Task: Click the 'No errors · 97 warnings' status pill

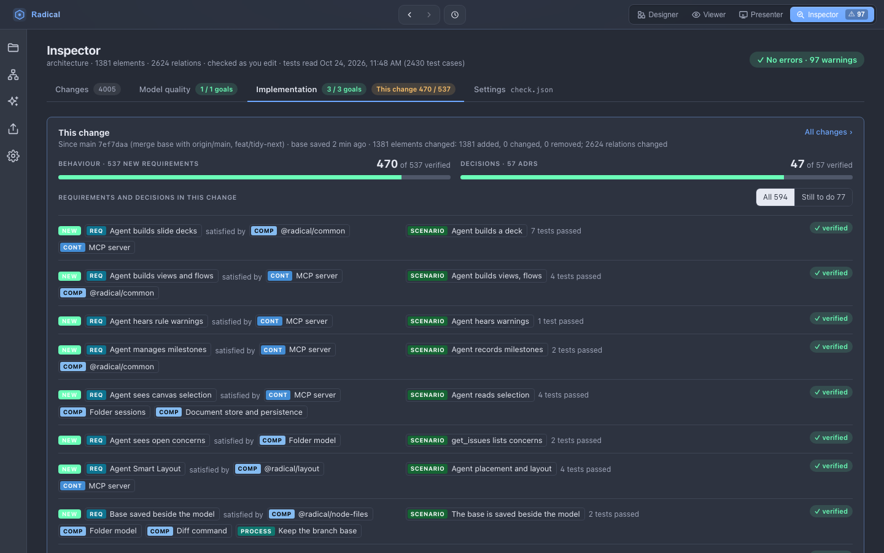Action: tap(807, 60)
